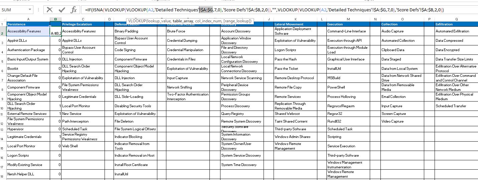Click the Lateral Movement header cell
478x180 pixels.
coord(295,24)
